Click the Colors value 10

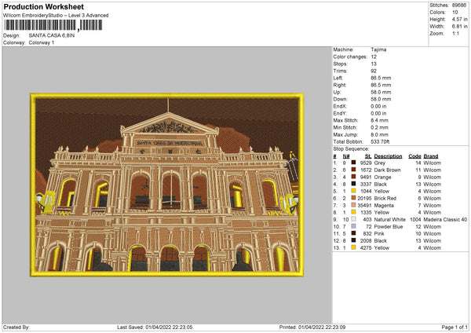(x=455, y=13)
